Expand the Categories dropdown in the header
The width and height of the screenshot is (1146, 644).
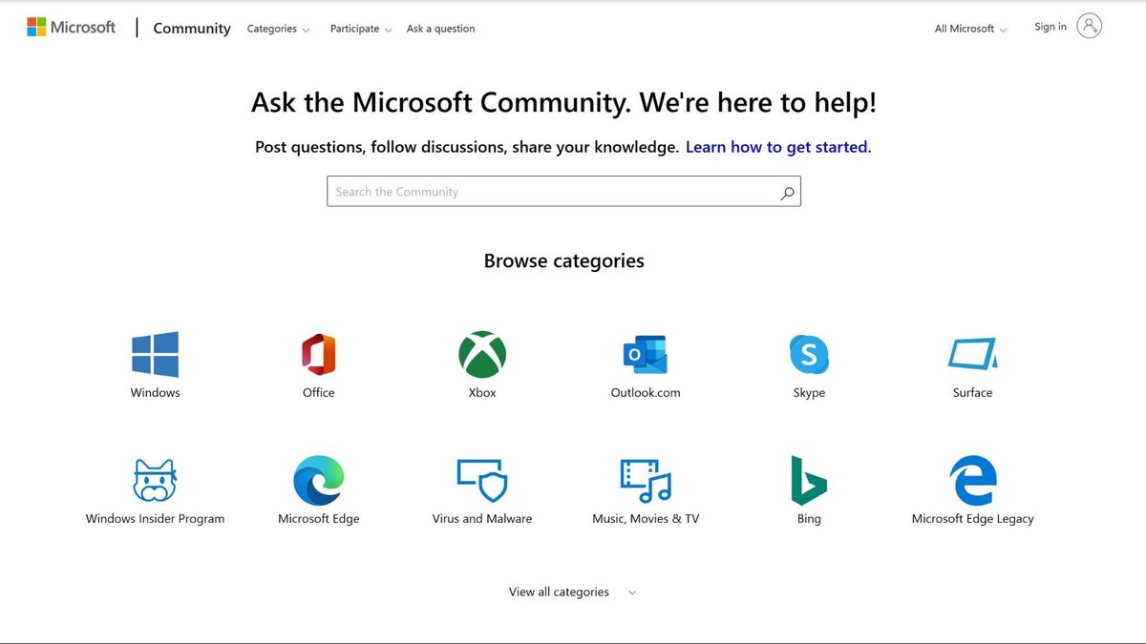pyautogui.click(x=277, y=29)
